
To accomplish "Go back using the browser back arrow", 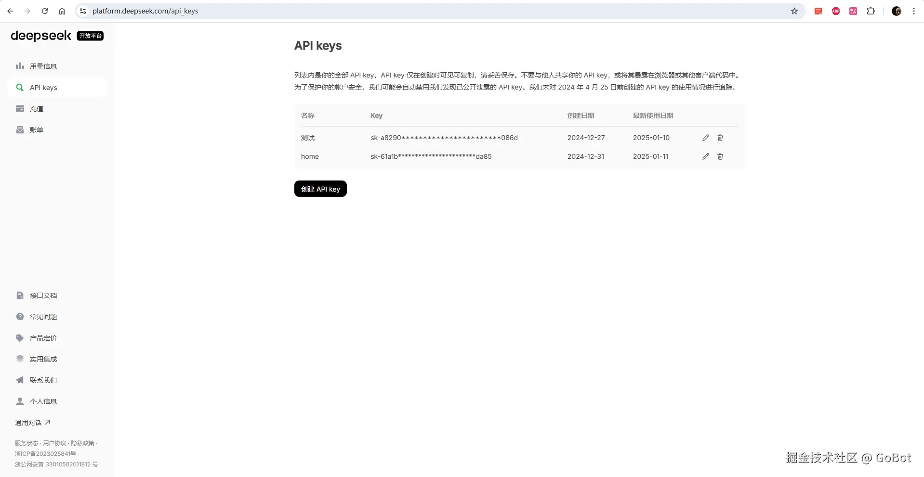I will click(x=10, y=11).
